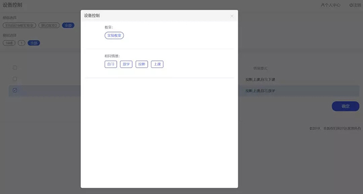Click the page heading 设备控制 at top left
Viewport: 363px width, 194px height.
pos(12,5)
